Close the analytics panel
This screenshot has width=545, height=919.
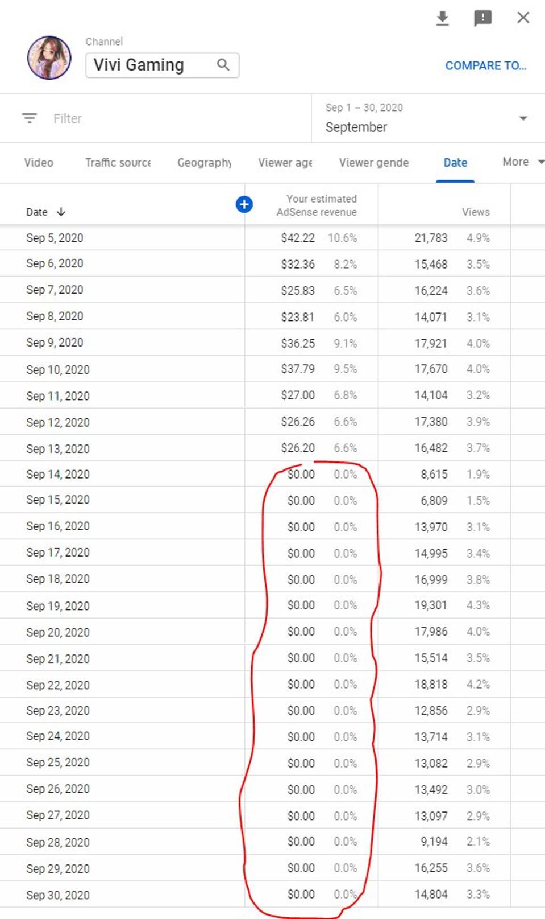(523, 18)
